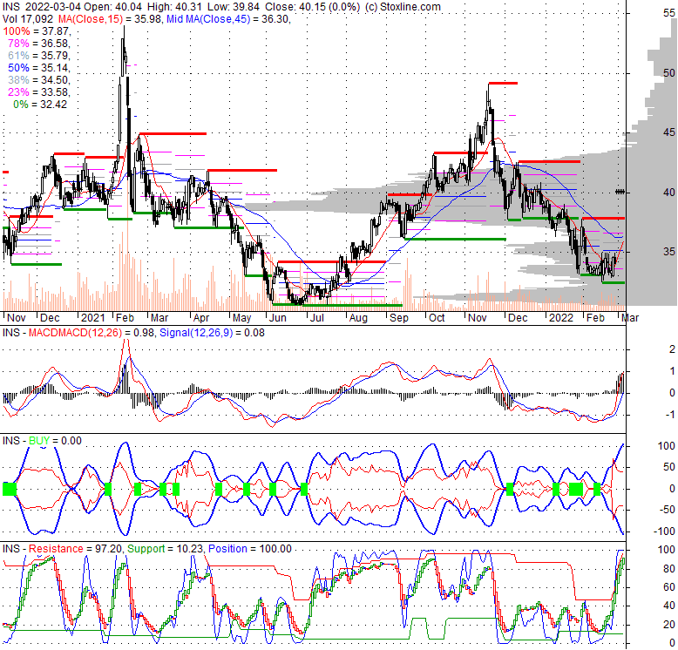Click the 'Jun' month label on time axis

click(277, 318)
